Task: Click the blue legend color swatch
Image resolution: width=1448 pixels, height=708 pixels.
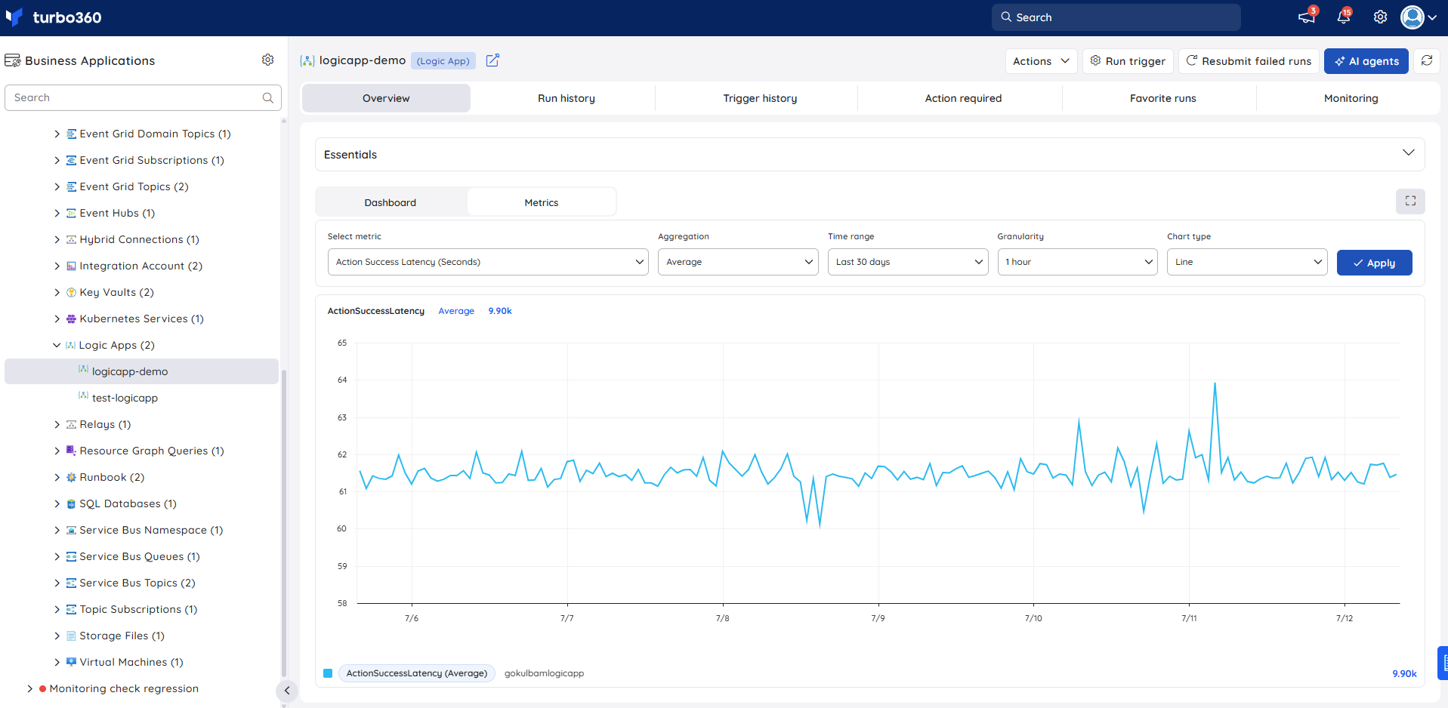Action: click(x=328, y=673)
